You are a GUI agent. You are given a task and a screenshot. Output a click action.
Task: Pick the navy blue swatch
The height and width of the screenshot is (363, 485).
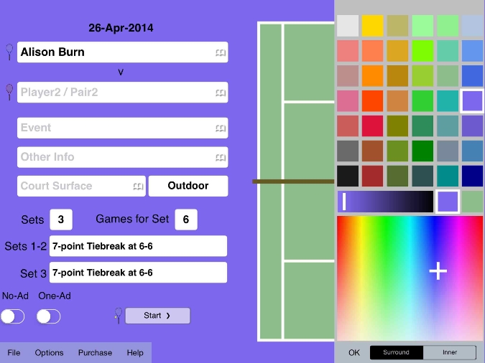pyautogui.click(x=472, y=176)
